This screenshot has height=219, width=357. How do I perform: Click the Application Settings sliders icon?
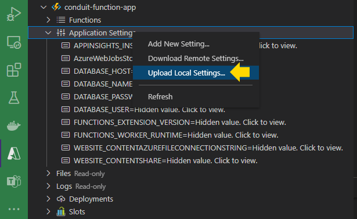[x=61, y=33]
